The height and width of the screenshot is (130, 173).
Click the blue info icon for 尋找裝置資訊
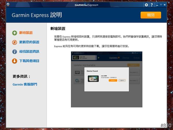click(15, 52)
